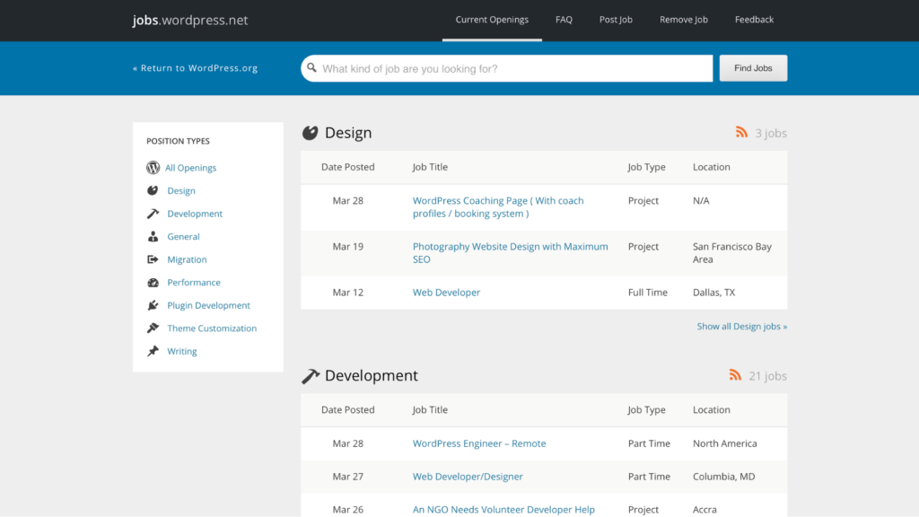This screenshot has width=919, height=517.
Task: Click the Design section heading text
Action: click(x=348, y=133)
